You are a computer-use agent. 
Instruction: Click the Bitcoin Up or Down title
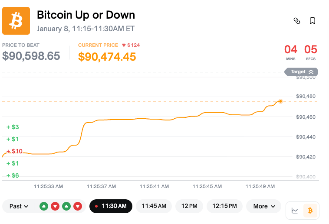86,15
